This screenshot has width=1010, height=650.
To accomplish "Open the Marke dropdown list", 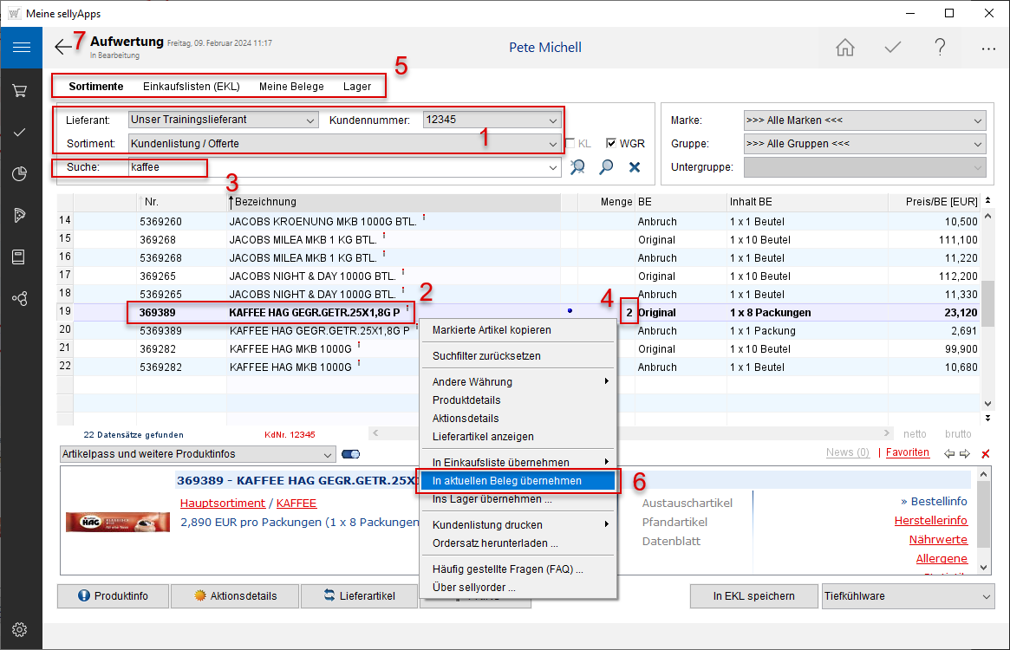I will tap(978, 120).
